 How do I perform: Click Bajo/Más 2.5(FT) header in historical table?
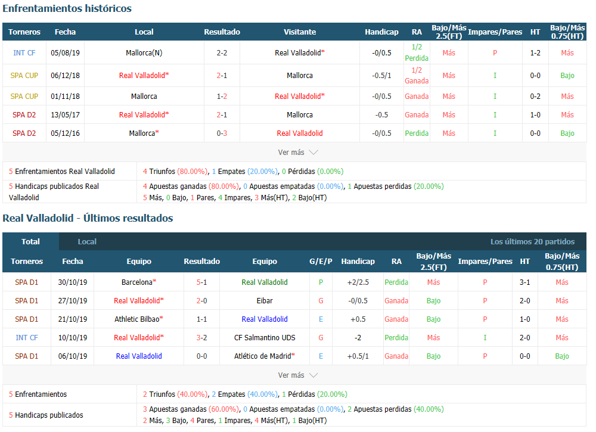point(449,32)
